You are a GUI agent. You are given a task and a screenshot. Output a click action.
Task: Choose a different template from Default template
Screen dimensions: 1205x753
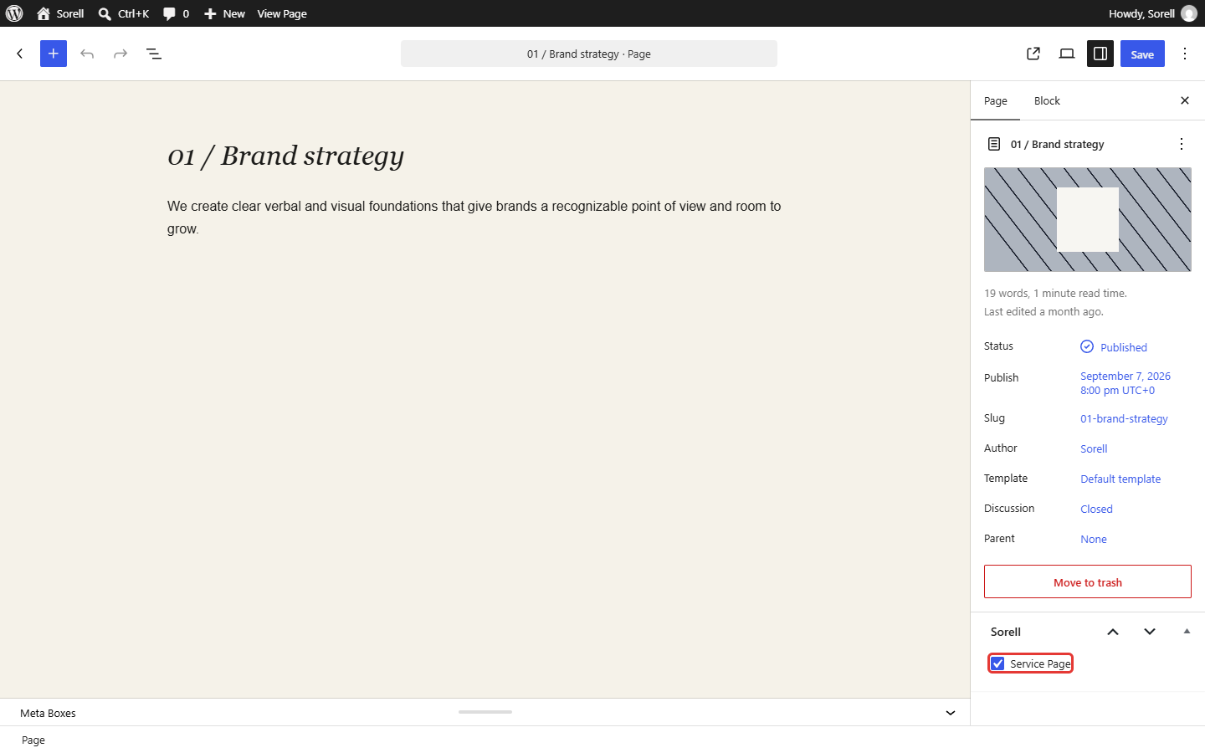tap(1120, 479)
